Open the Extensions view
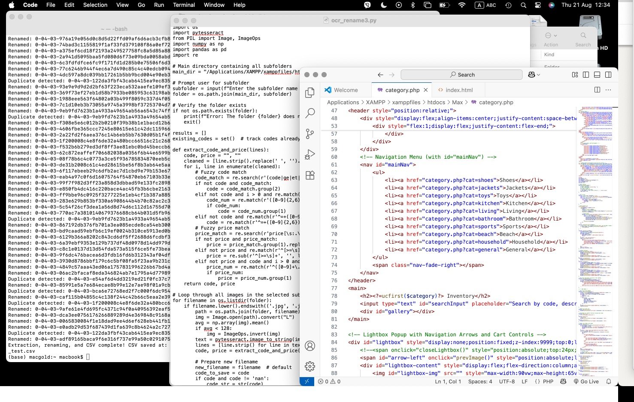This screenshot has height=402, width=634. pyautogui.click(x=310, y=175)
